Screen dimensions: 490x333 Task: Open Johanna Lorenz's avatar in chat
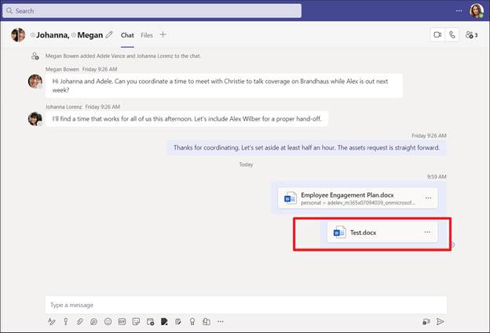pos(35,119)
